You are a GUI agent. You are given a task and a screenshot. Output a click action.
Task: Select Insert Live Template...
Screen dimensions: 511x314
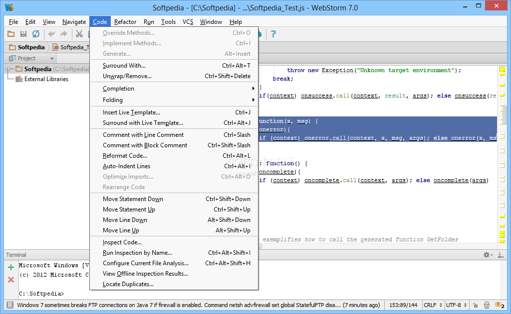pyautogui.click(x=174, y=112)
